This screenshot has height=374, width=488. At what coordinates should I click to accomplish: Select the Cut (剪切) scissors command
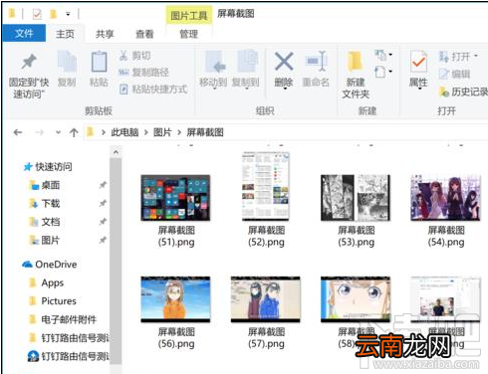pyautogui.click(x=134, y=56)
